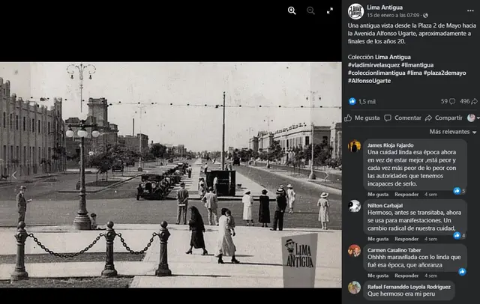Click the Lima Antigua page profile picture
This screenshot has height=304, width=480.
click(355, 11)
